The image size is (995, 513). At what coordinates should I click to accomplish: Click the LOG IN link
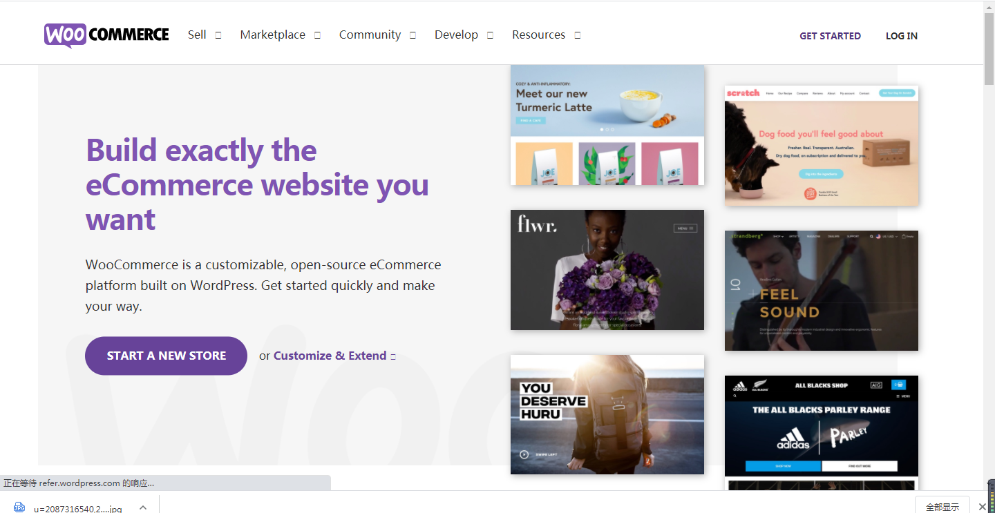pyautogui.click(x=902, y=36)
